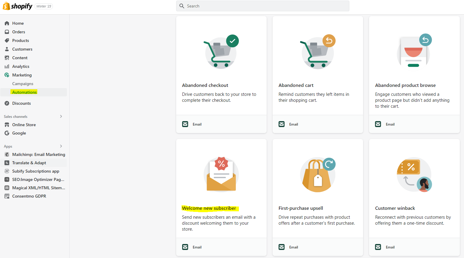This screenshot has height=258, width=464.
Task: Click email icon on Abandoned product browse card
Action: click(x=378, y=124)
